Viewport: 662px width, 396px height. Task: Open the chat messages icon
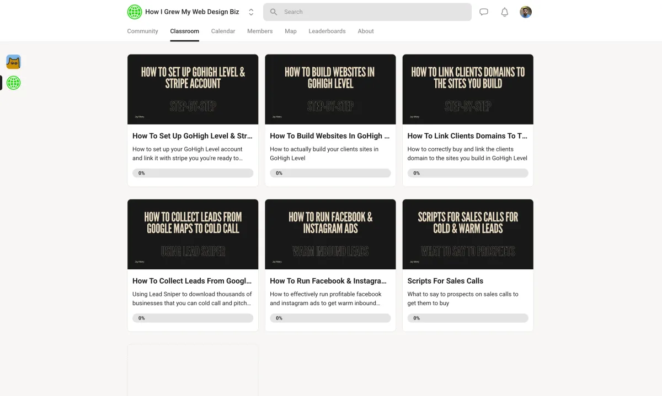tap(484, 12)
